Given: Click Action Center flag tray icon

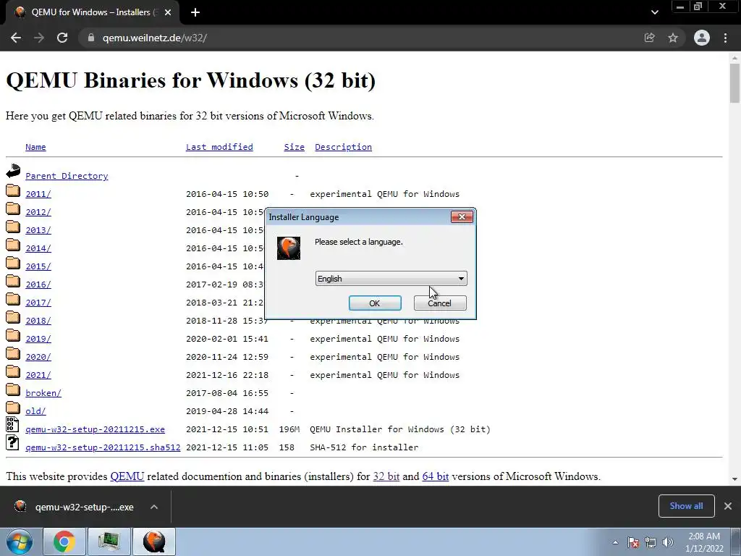Looking at the screenshot, I should click(x=633, y=542).
